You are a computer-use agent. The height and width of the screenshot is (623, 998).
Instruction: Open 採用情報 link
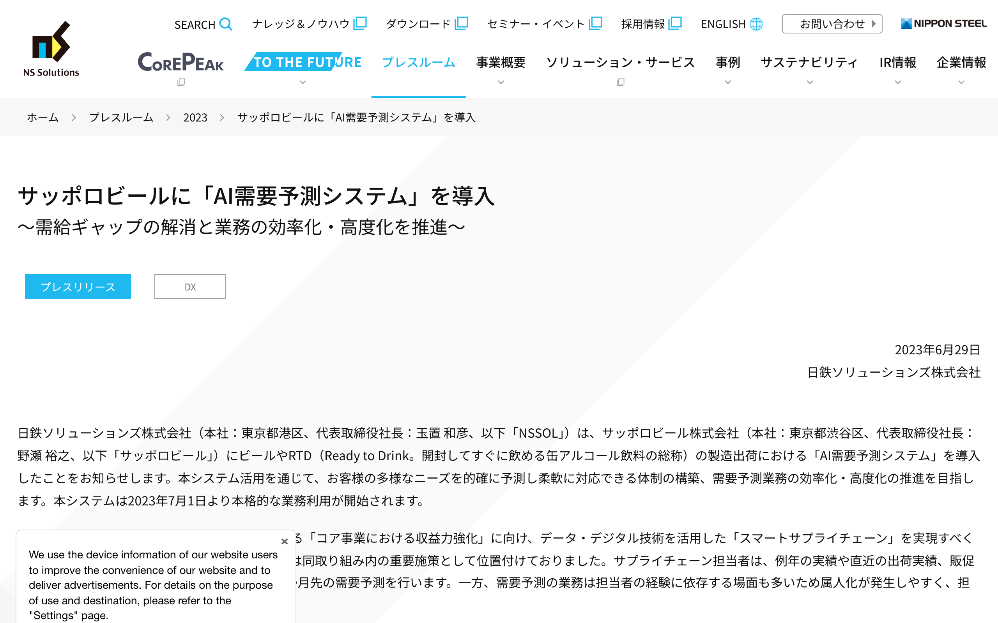(643, 24)
